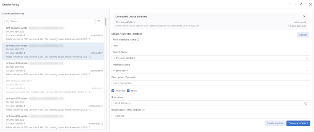Show help for Filter Interface Name
The image size is (314, 132).
click(x=138, y=40)
